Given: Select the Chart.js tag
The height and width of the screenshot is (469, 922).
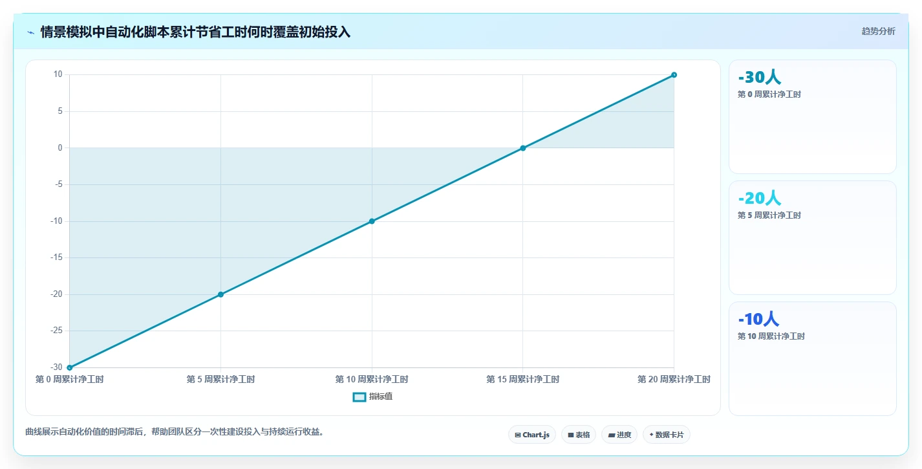Looking at the screenshot, I should [532, 435].
